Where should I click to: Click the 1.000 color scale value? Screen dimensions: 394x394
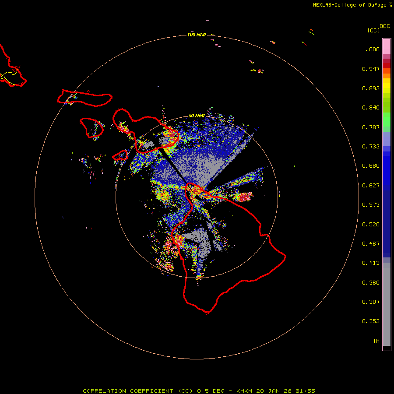coord(371,49)
